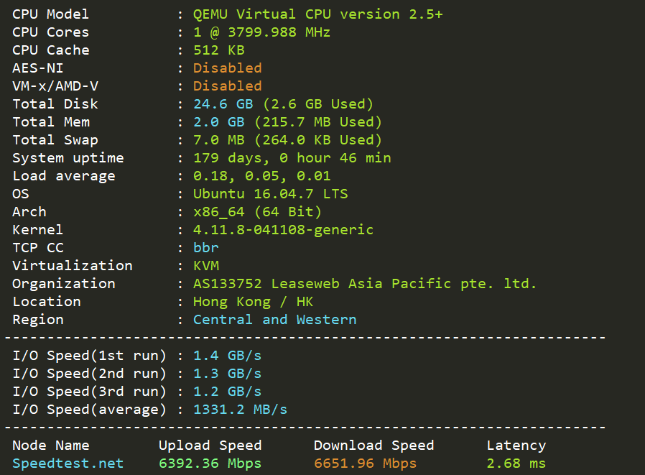This screenshot has width=645, height=475.
Task: Click the CPU Cores value 3799.988 MHz
Action: tap(261, 32)
